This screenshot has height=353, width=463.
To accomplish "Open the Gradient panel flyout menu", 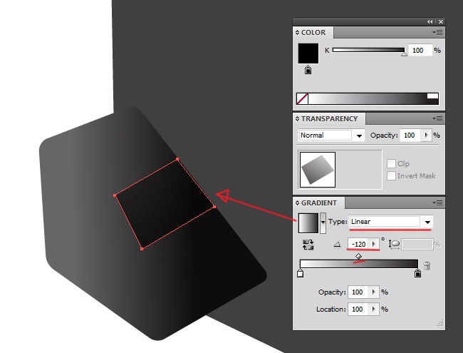I will coord(437,203).
